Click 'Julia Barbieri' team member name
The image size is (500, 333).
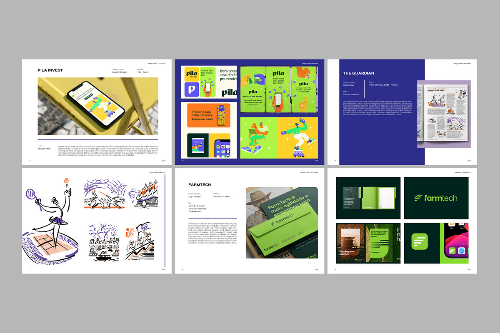point(196,211)
